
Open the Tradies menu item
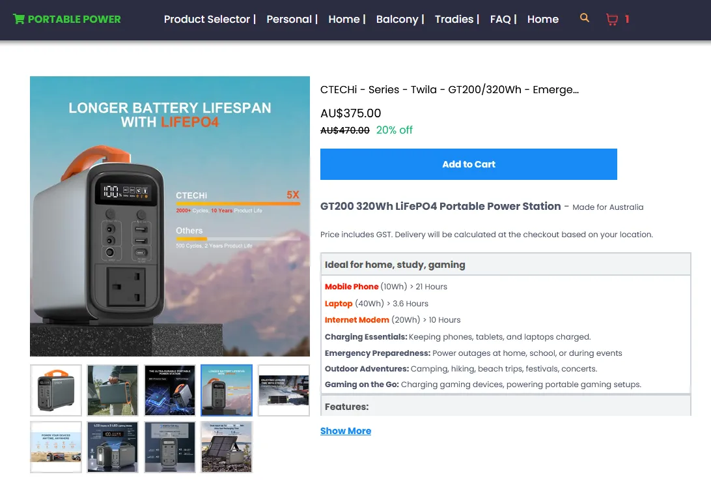click(x=454, y=19)
